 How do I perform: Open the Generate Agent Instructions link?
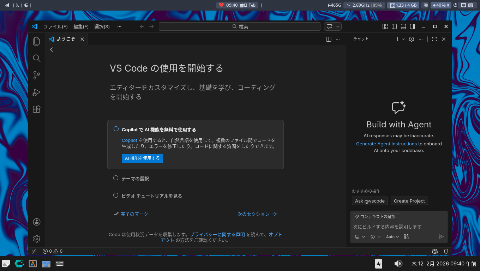[x=386, y=144]
